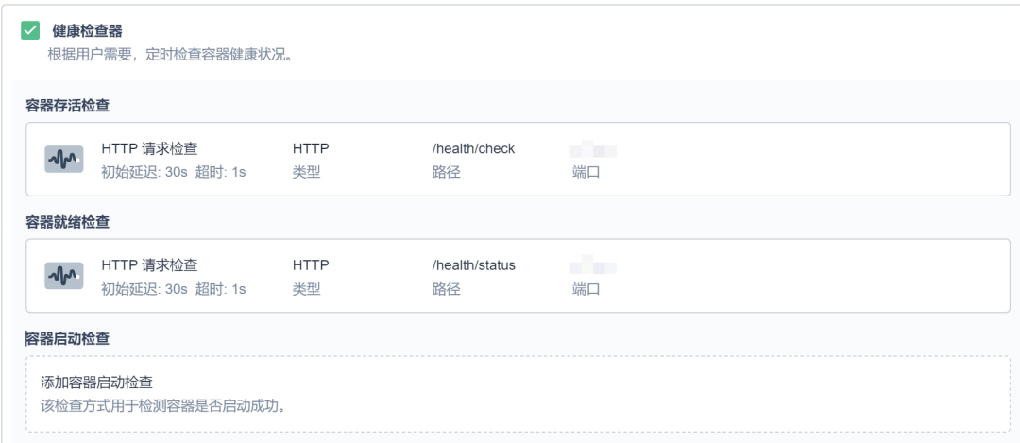The width and height of the screenshot is (1020, 443).
Task: Click the 容器存活检查 section heading
Action: [x=68, y=106]
